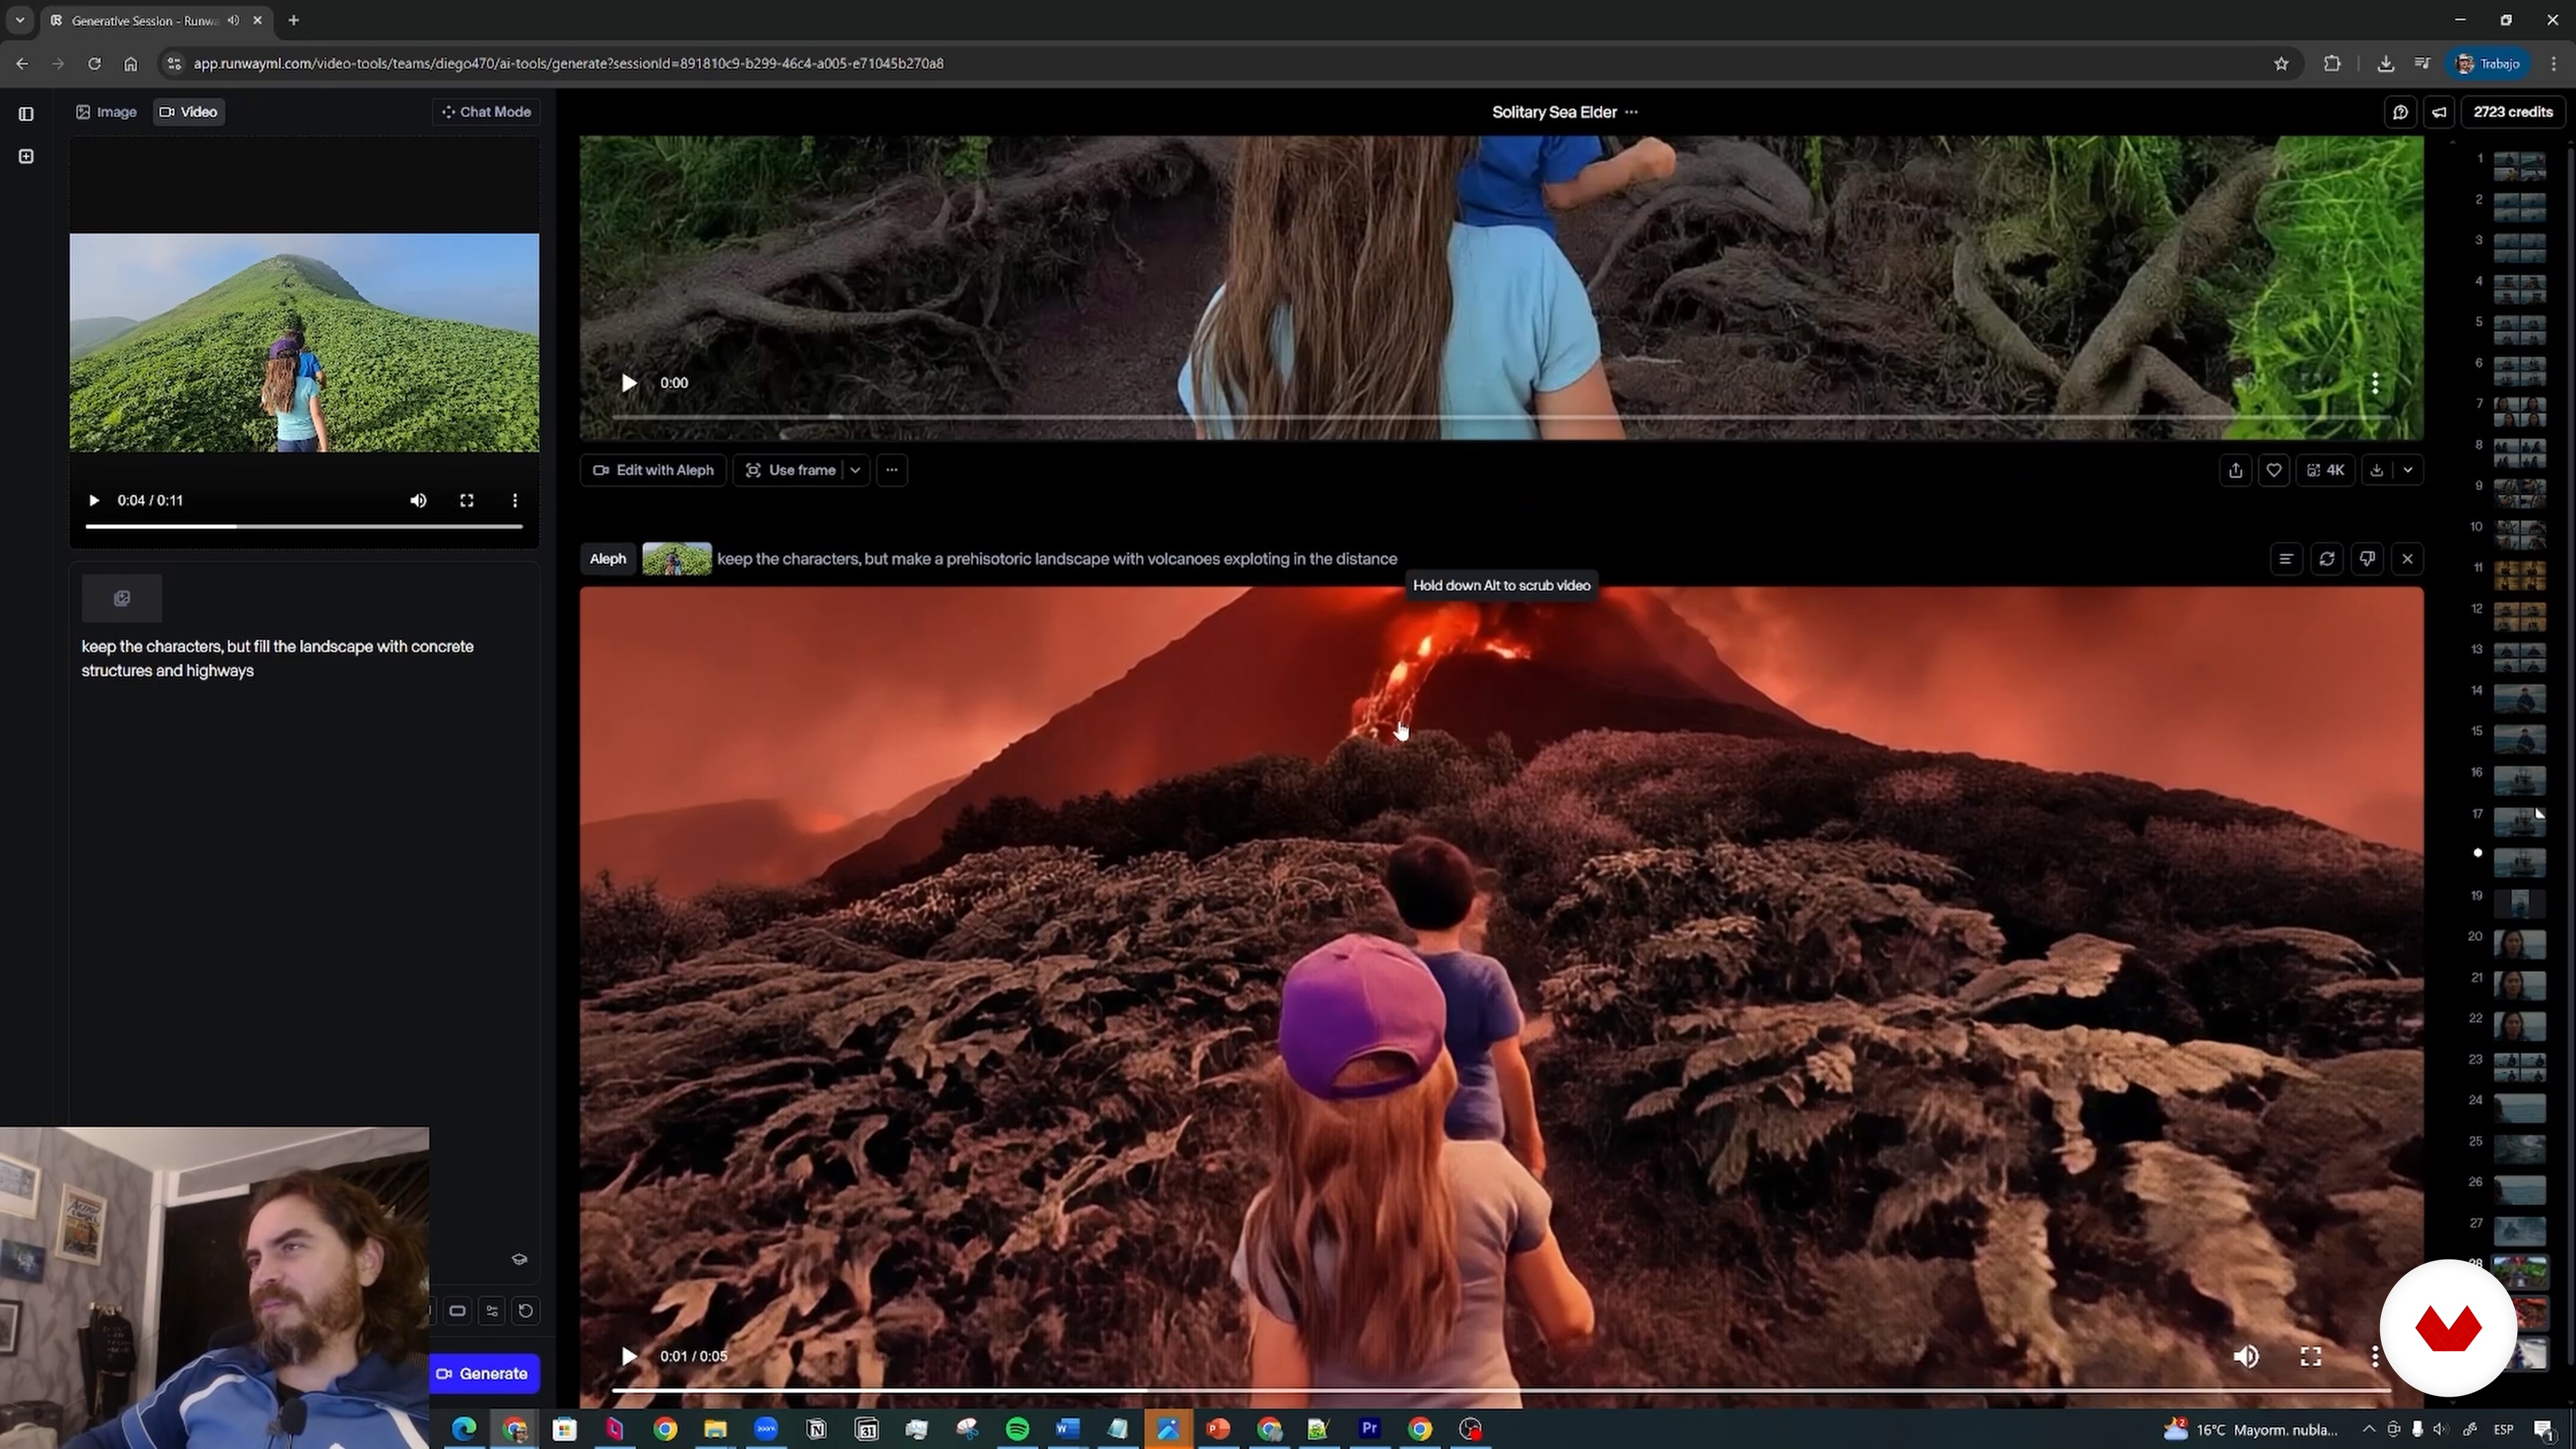The image size is (2576, 1449).
Task: Toggle the left sidebar panel icon
Action: [26, 113]
